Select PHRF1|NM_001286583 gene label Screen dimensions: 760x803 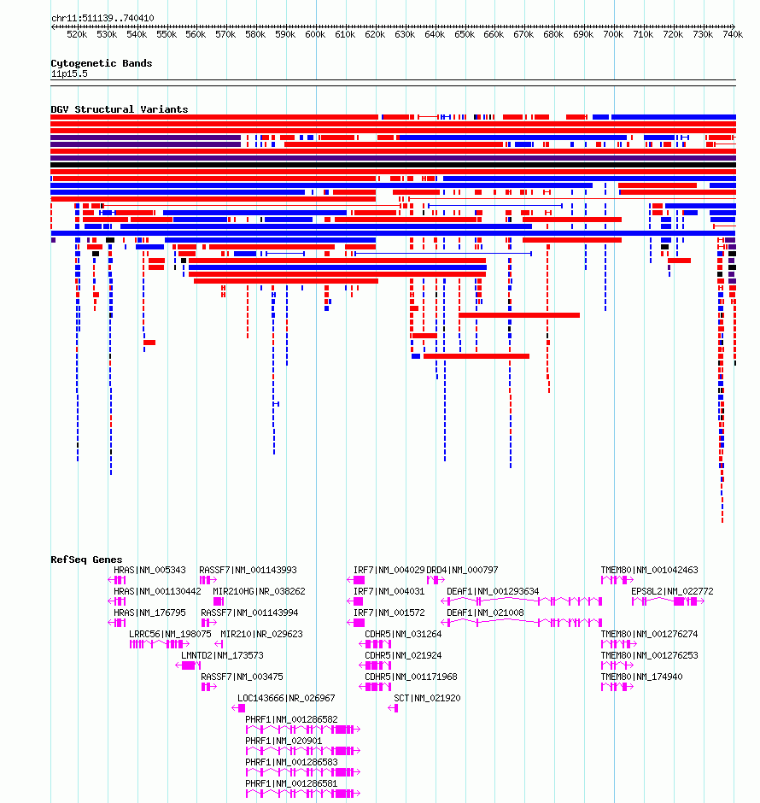point(291,762)
